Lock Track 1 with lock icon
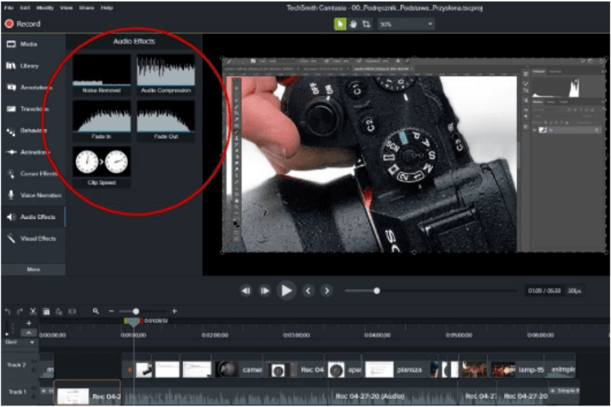The width and height of the screenshot is (611, 407). (34, 396)
